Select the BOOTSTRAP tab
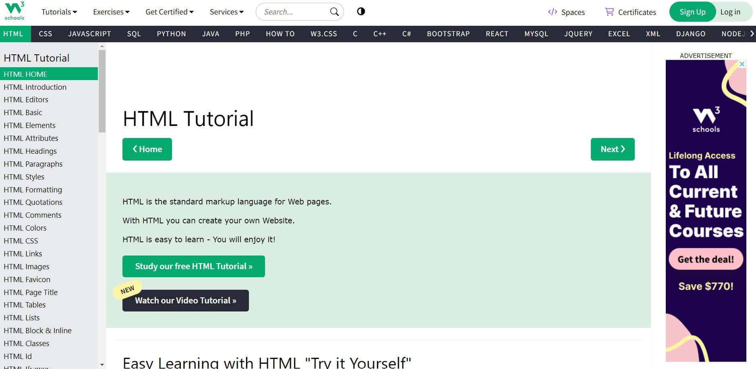Viewport: 756px width, 369px height. coord(448,34)
